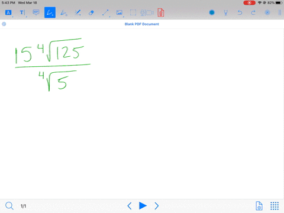Screen dimensions: 284x213
Task: Redo the last undone stroke
Action: (x=253, y=12)
